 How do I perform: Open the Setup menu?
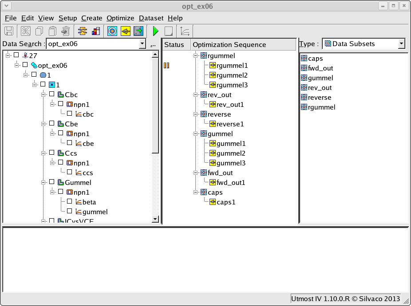click(67, 18)
